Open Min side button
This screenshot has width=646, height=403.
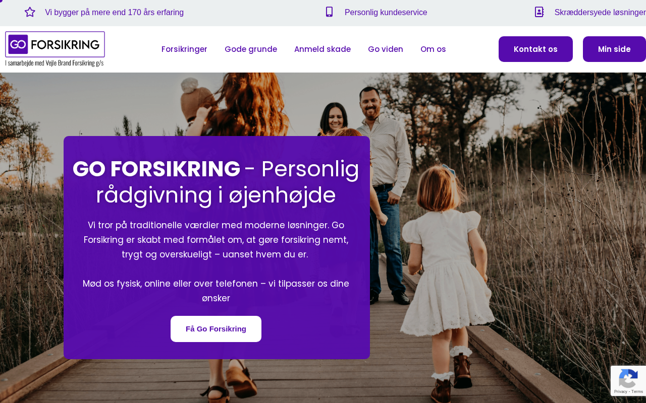(x=614, y=49)
